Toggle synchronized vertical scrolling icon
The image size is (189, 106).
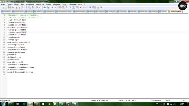click(x=60, y=7)
